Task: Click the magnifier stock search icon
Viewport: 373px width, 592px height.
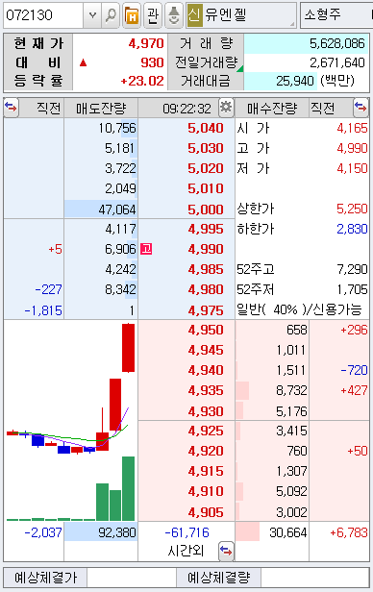Action: 111,15
